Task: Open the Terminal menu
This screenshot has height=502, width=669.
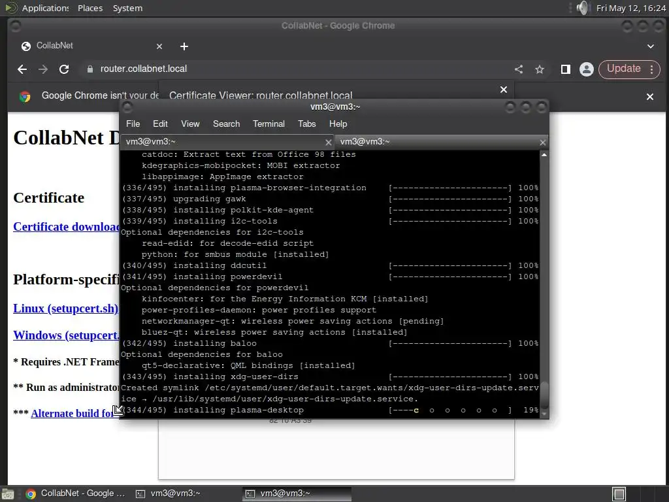Action: tap(269, 124)
